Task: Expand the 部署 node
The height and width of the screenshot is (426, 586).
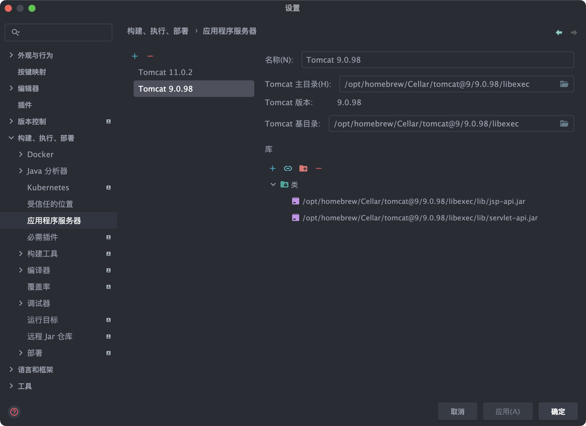Action: pyautogui.click(x=21, y=353)
